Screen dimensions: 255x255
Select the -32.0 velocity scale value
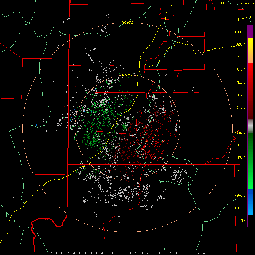pos(240,145)
